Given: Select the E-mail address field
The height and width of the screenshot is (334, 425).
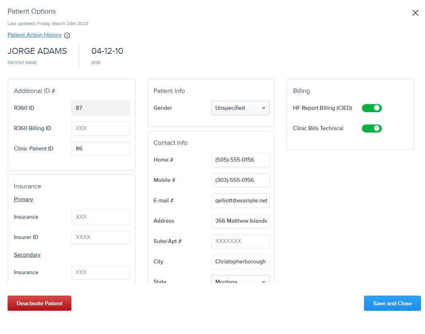Looking at the screenshot, I should [240, 200].
